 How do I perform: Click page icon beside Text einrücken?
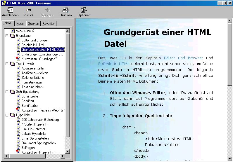[18, 87]
